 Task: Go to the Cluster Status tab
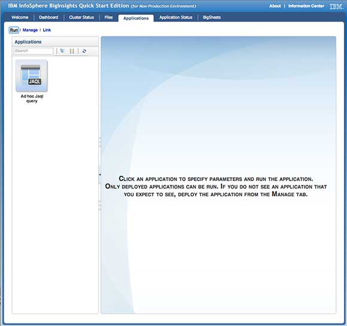[x=81, y=17]
